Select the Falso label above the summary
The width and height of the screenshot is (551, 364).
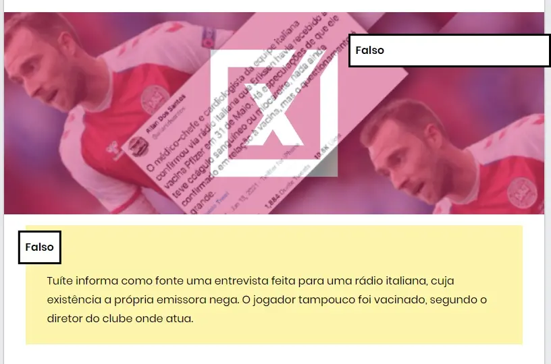point(40,247)
